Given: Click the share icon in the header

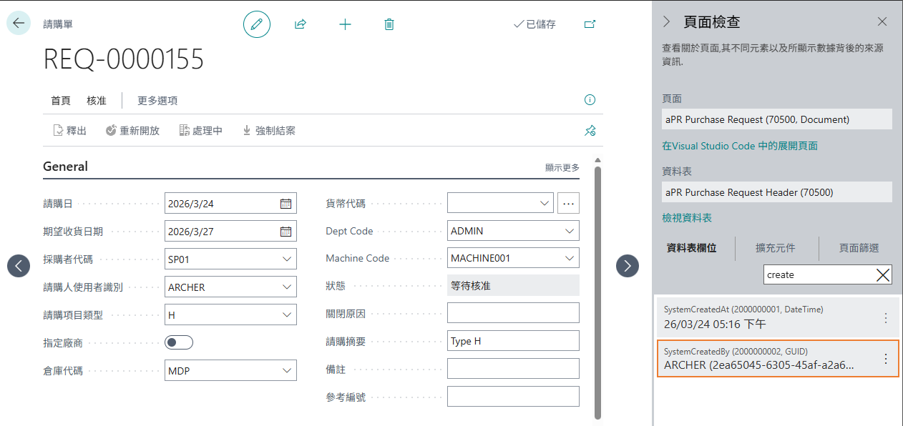Looking at the screenshot, I should 301,24.
